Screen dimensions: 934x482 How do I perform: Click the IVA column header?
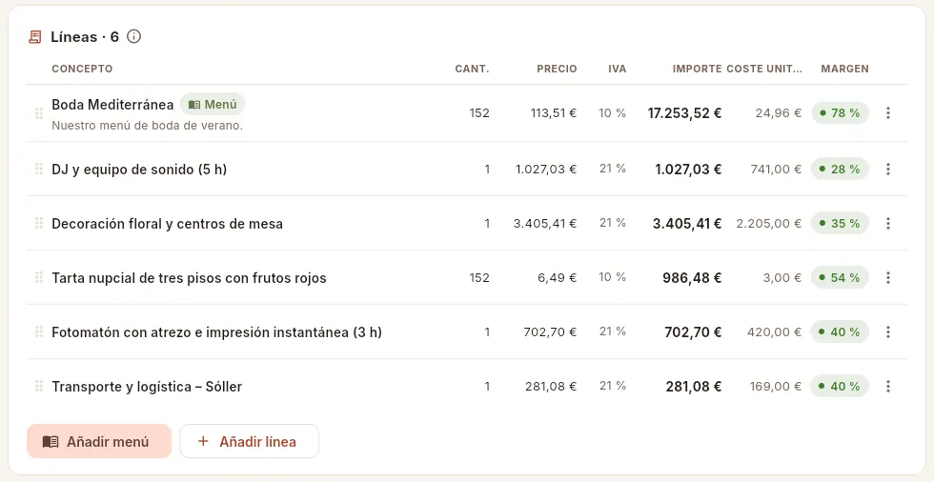[x=618, y=69]
